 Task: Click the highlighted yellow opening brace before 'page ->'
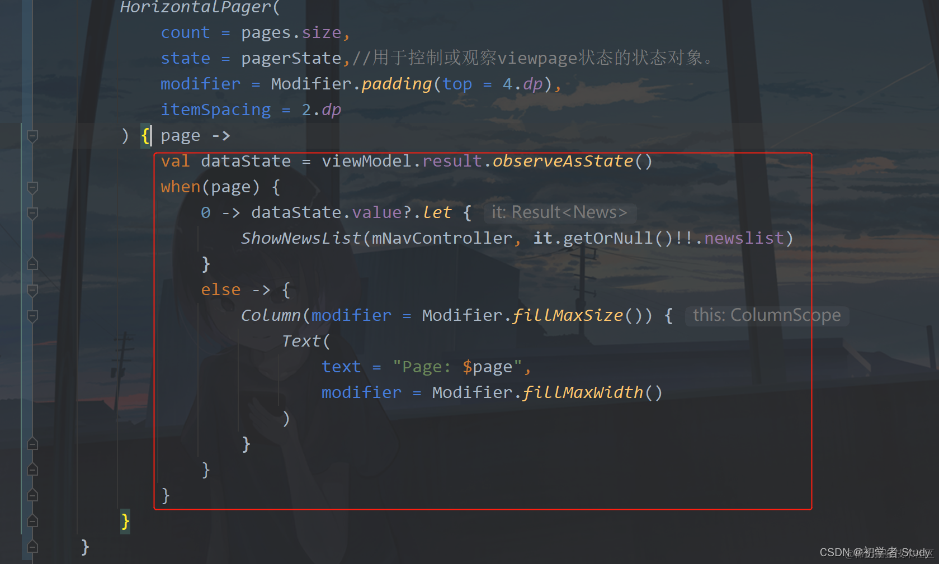point(145,136)
